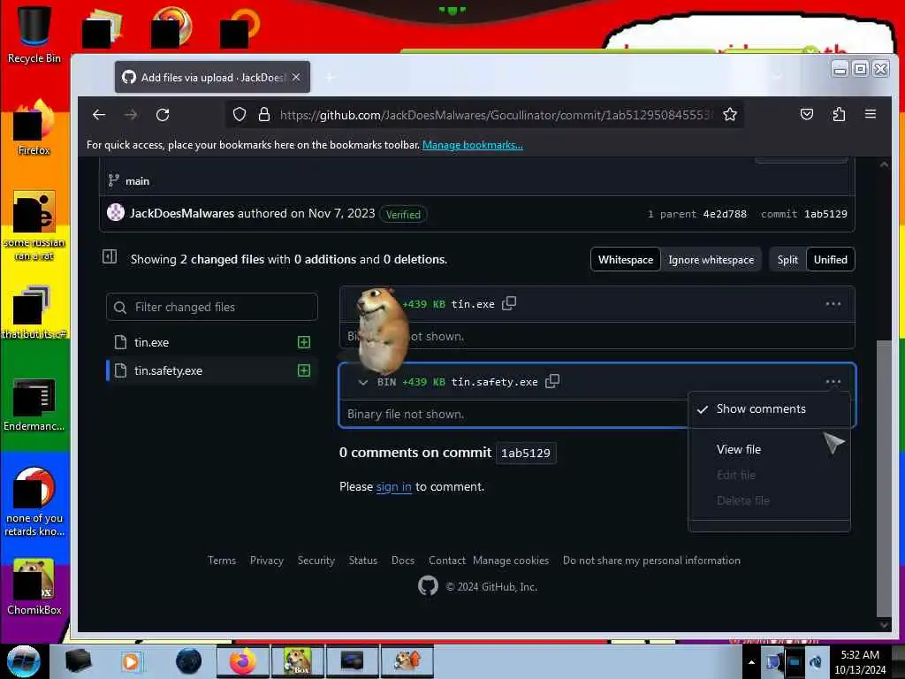Switch to Split diff view
The image size is (905, 679).
(x=787, y=260)
